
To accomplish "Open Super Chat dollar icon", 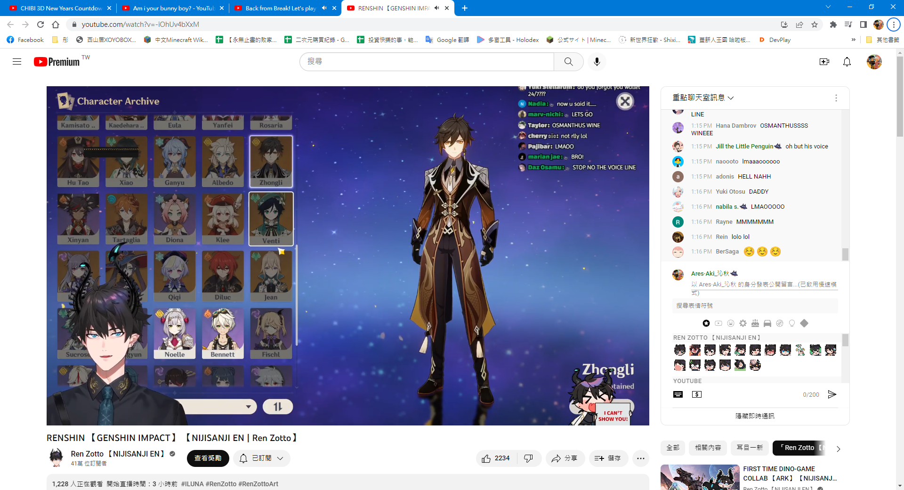I will 697,394.
